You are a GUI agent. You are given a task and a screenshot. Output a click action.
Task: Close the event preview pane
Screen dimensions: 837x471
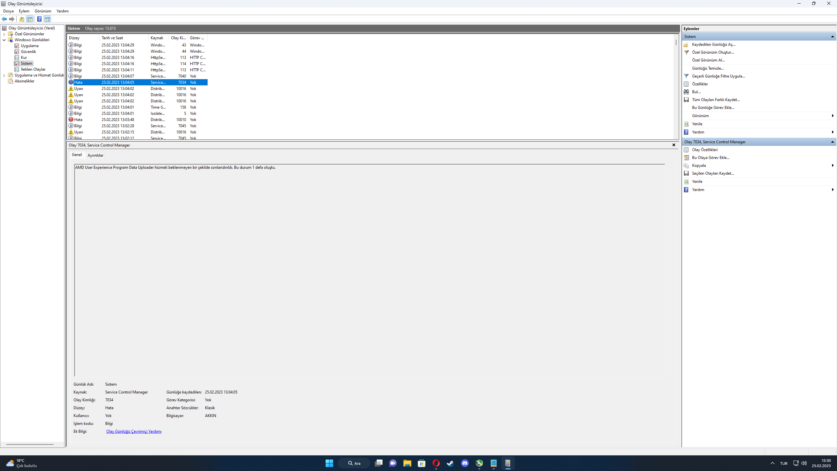(674, 145)
